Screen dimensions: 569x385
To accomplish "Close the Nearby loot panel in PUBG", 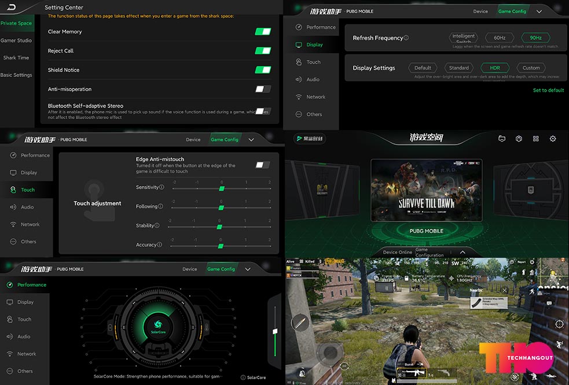I will click(504, 290).
